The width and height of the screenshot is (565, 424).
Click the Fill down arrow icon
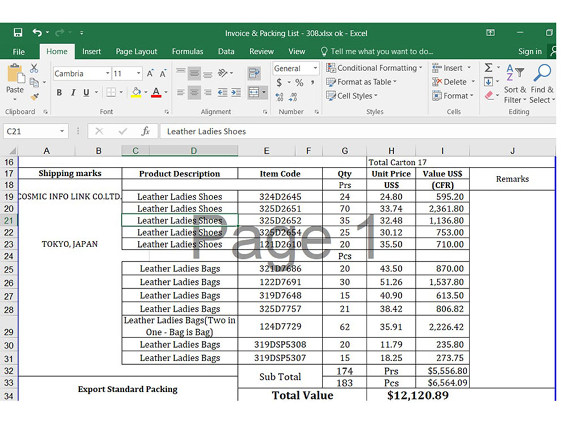pos(488,82)
